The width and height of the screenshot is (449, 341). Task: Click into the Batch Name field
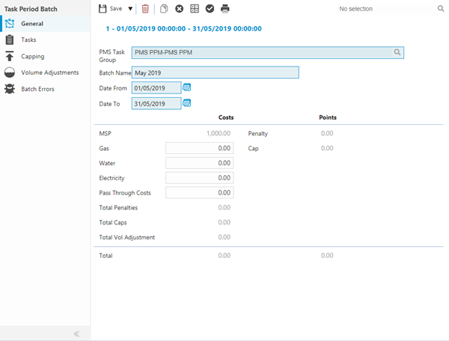216,73
